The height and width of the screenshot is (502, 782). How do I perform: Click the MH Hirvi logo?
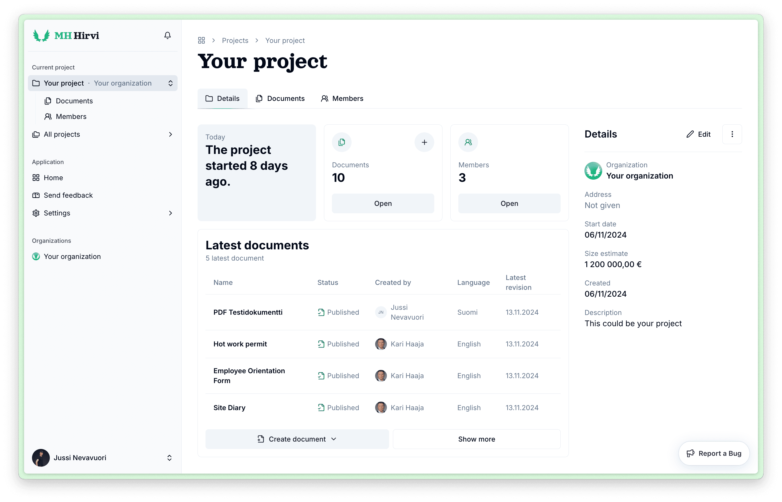coord(66,36)
